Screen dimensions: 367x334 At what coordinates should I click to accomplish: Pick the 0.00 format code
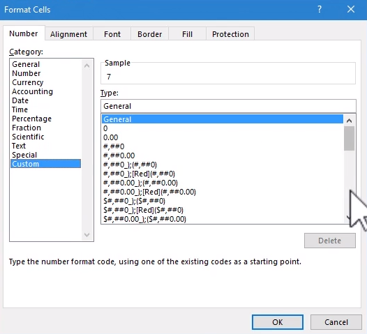tap(111, 137)
